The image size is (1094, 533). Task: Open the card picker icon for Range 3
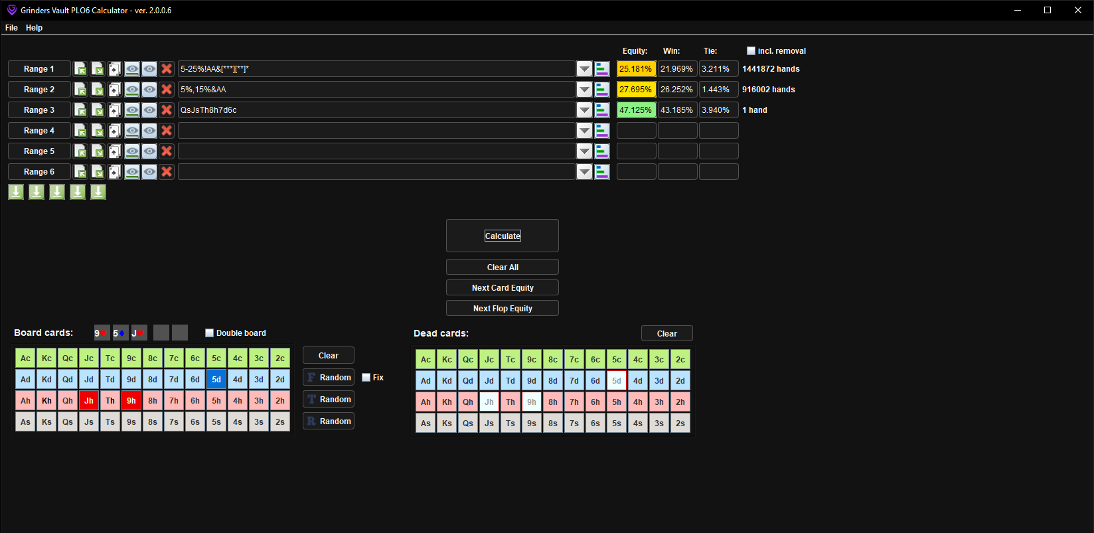tap(115, 110)
